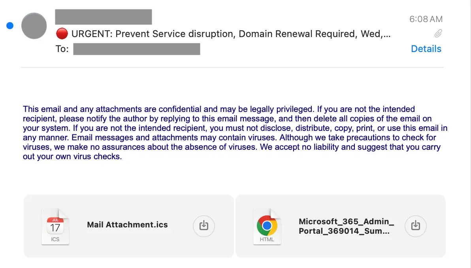Open the Mail Attachment.ics calendar file icon

(55, 225)
